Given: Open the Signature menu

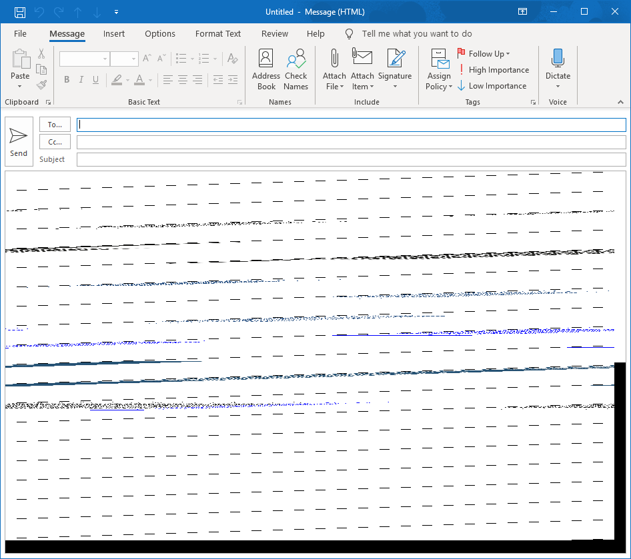Looking at the screenshot, I should coord(395,69).
